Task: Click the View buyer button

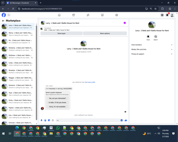Action: 62,33
